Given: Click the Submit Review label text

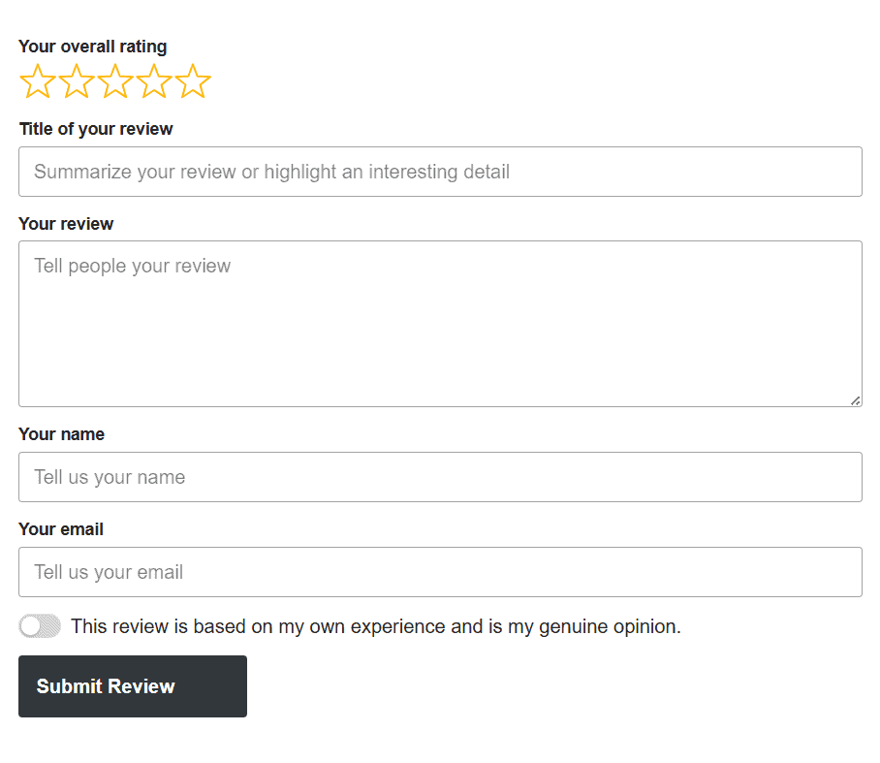Looking at the screenshot, I should (x=105, y=685).
